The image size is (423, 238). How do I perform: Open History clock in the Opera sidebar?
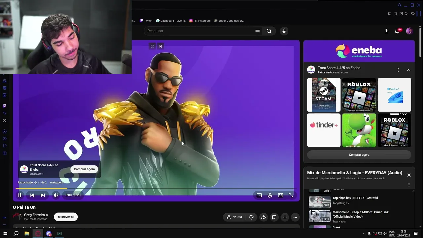pos(4,139)
